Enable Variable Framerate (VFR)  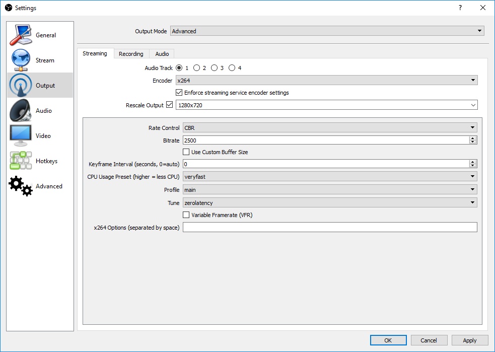tap(186, 215)
